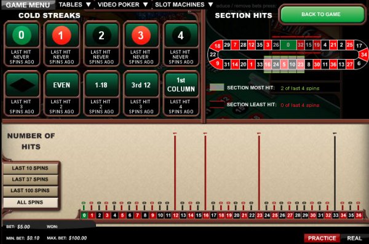Choose the 1st COLUMN cold streak tile
This screenshot has height=244, width=369.
[x=181, y=93]
